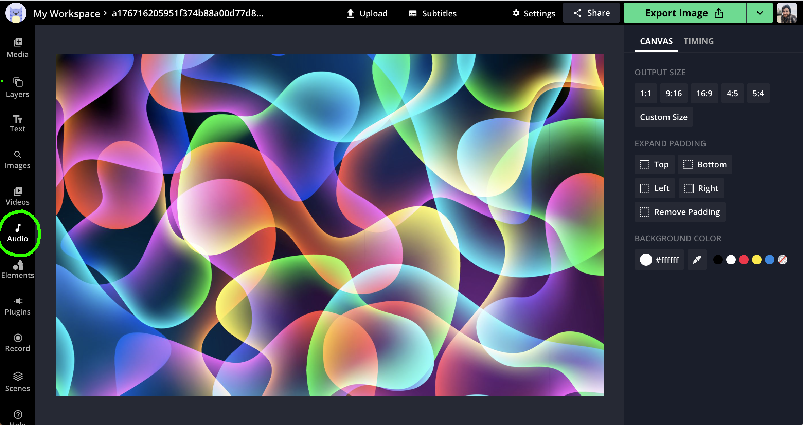This screenshot has width=803, height=425.
Task: Open the background color picker
Action: 659,260
